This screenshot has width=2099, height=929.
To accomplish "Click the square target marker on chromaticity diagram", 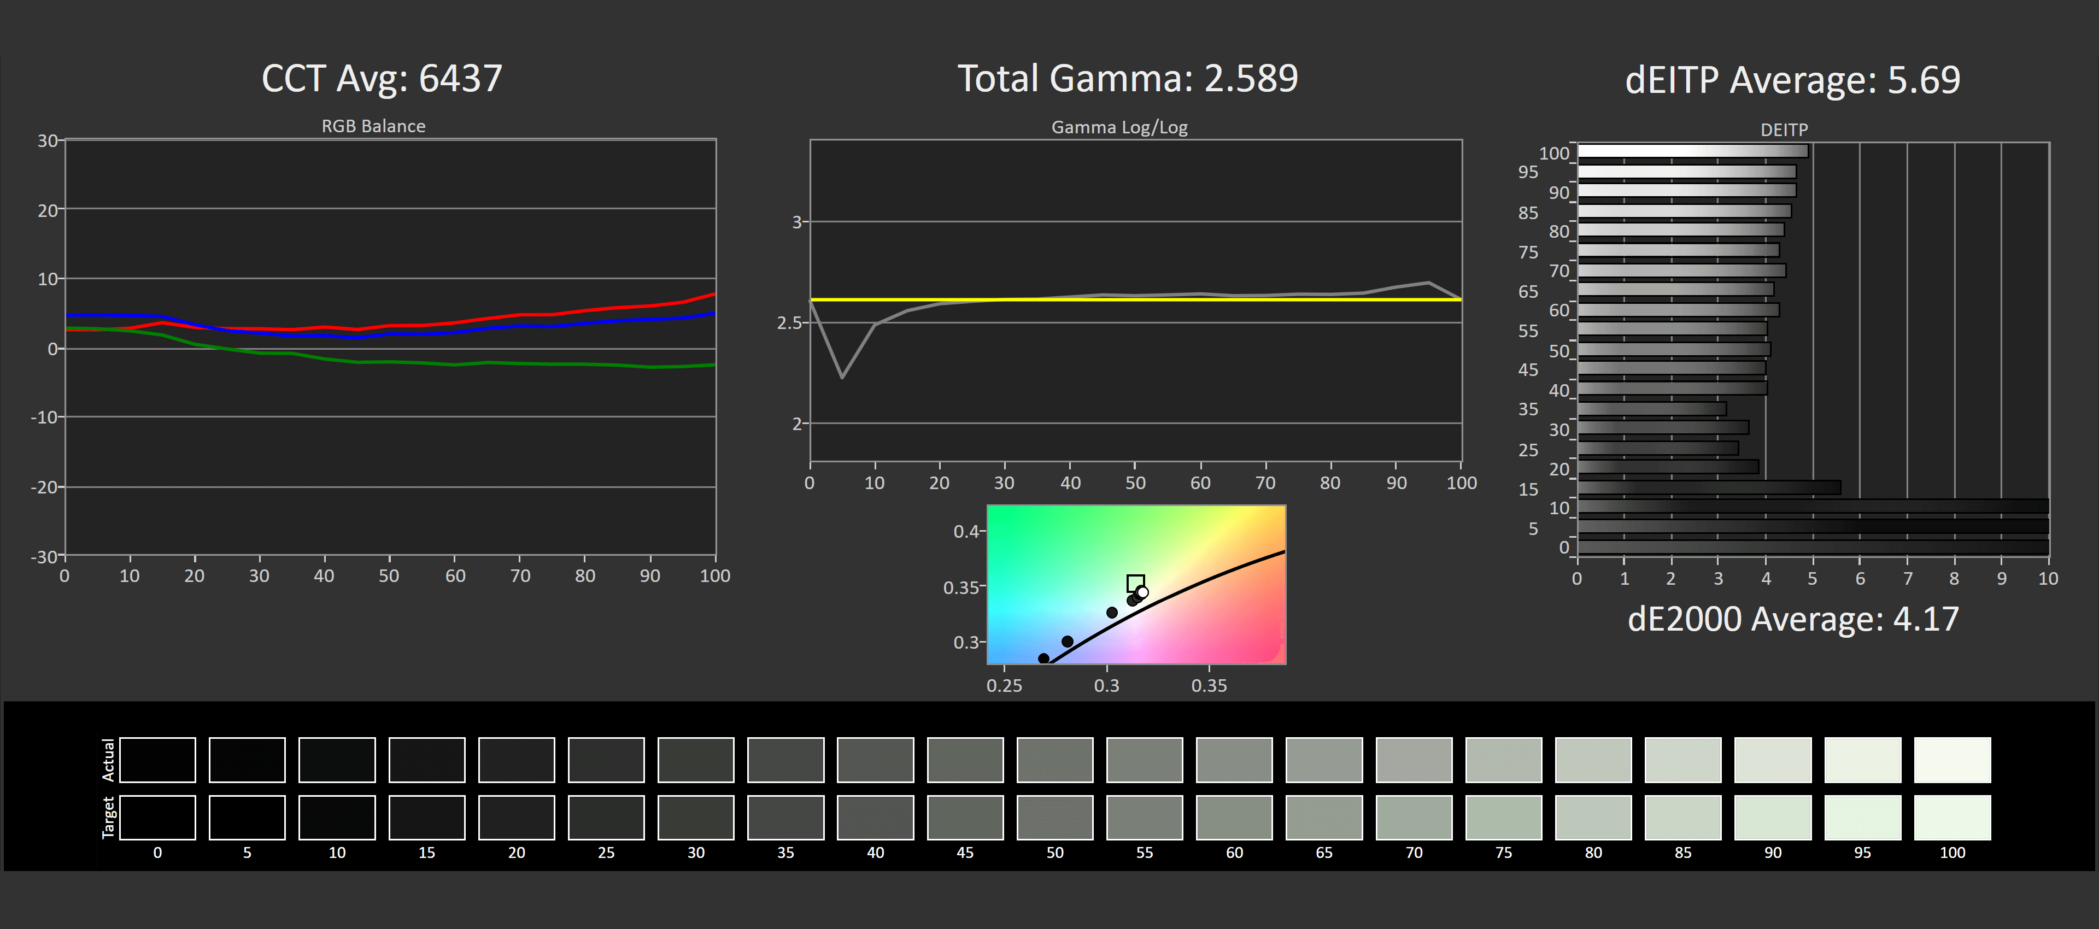I will click(1135, 582).
